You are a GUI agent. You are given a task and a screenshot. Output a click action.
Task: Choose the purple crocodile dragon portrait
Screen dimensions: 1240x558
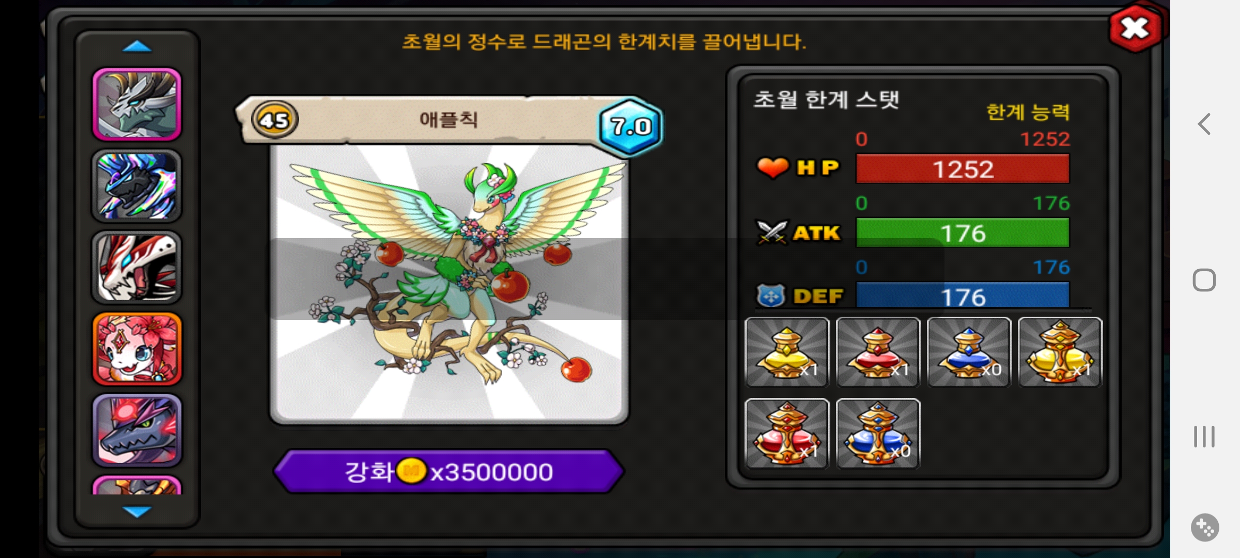[137, 430]
